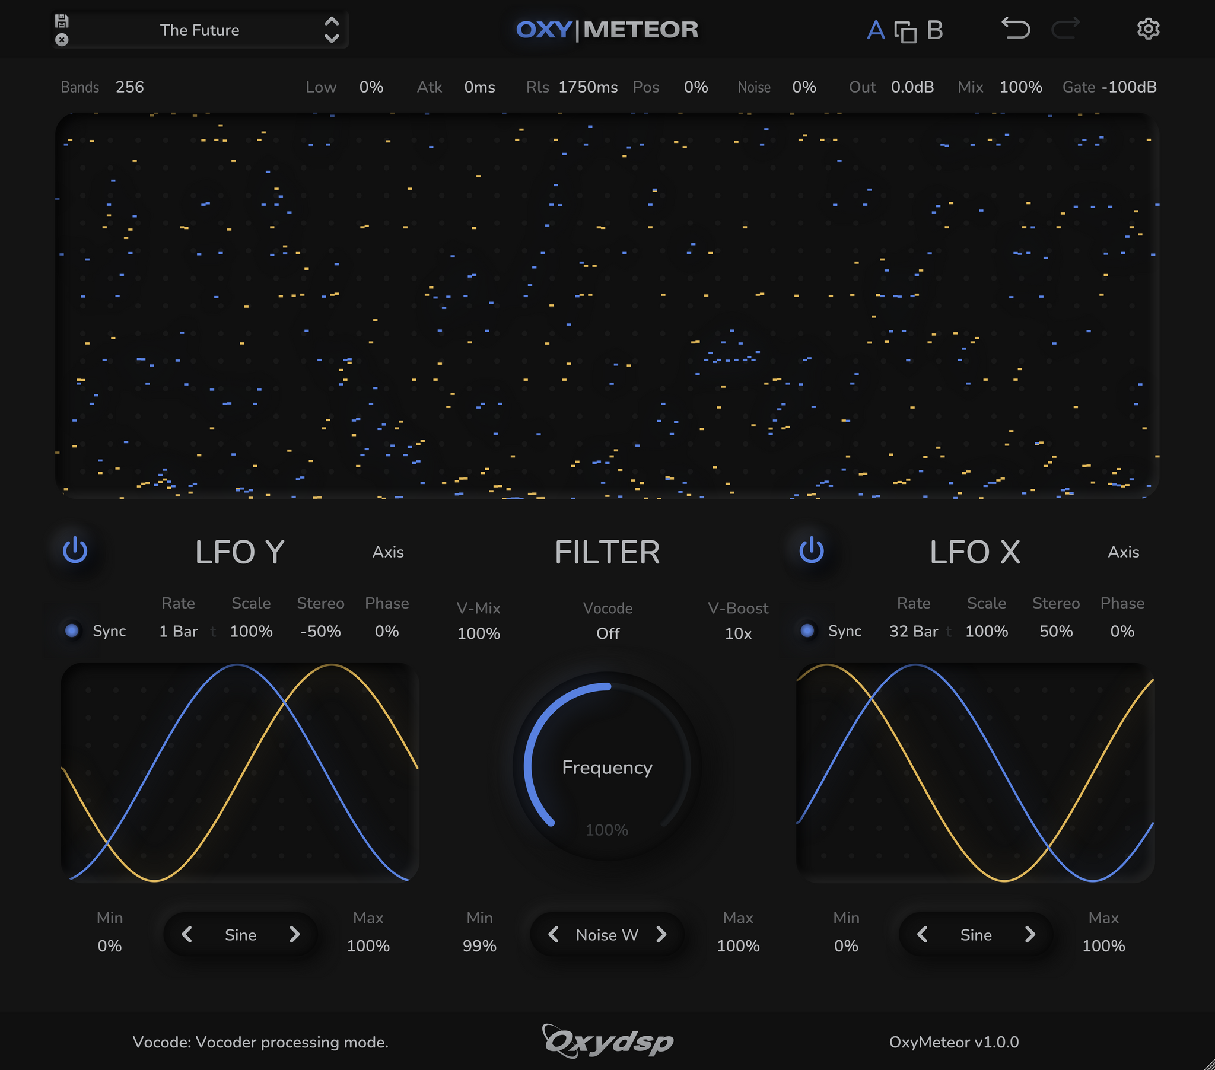Enable Sync for LFO X
This screenshot has height=1070, width=1215.
[807, 631]
